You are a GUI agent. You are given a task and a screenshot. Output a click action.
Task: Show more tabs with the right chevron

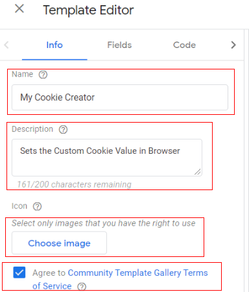(x=233, y=45)
